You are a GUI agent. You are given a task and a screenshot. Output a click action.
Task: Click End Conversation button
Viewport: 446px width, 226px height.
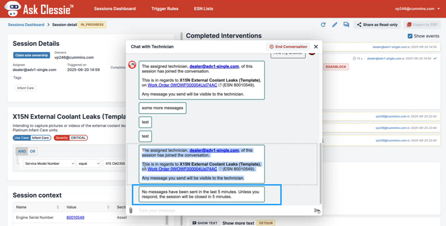coord(288,46)
